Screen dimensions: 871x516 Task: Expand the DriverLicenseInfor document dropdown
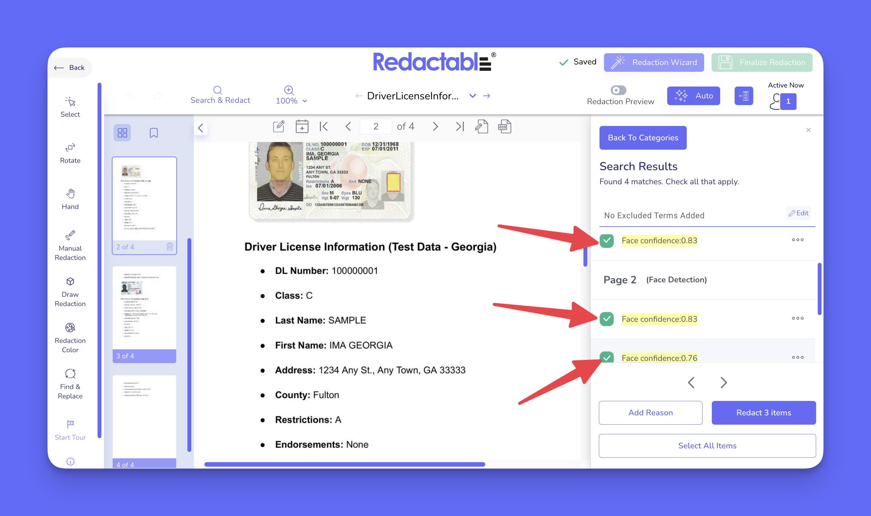[x=472, y=96]
